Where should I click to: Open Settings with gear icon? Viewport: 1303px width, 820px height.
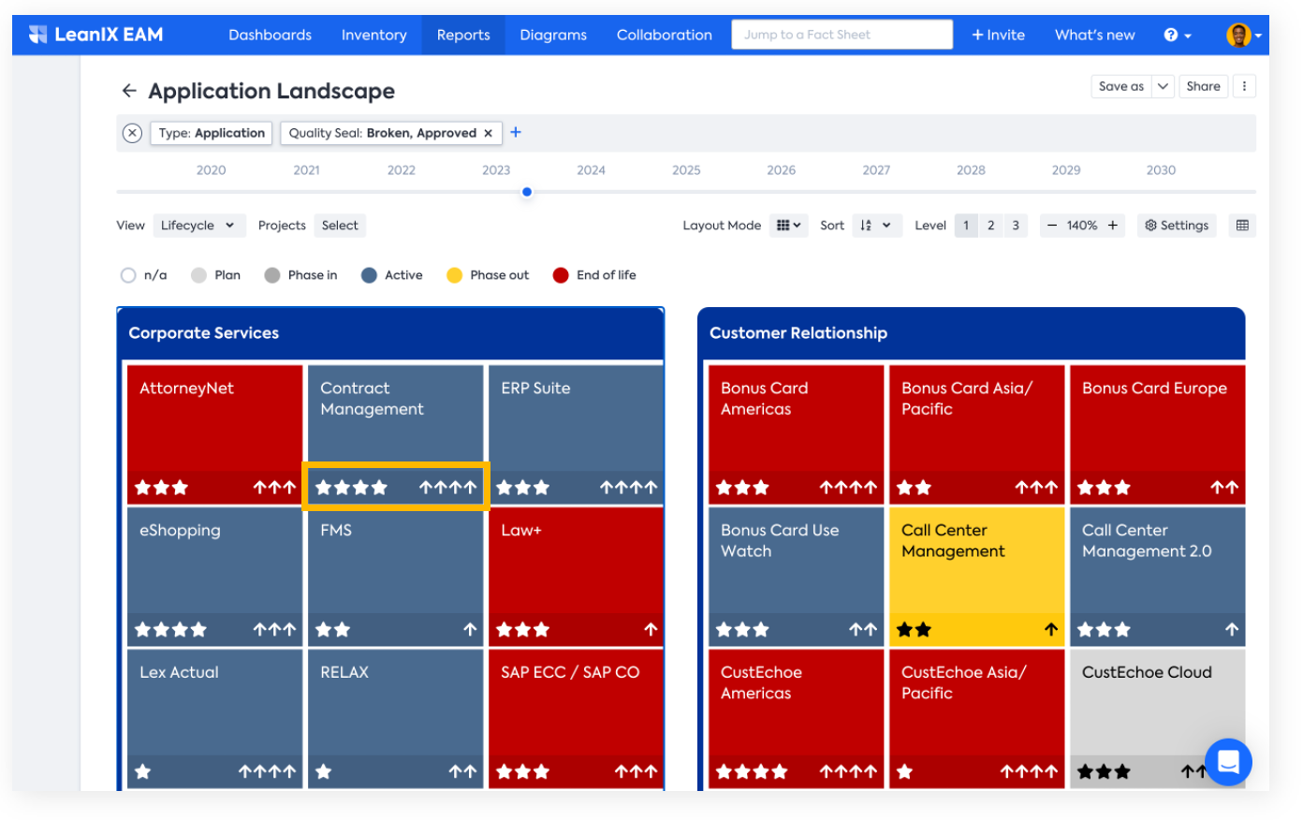(x=1177, y=226)
